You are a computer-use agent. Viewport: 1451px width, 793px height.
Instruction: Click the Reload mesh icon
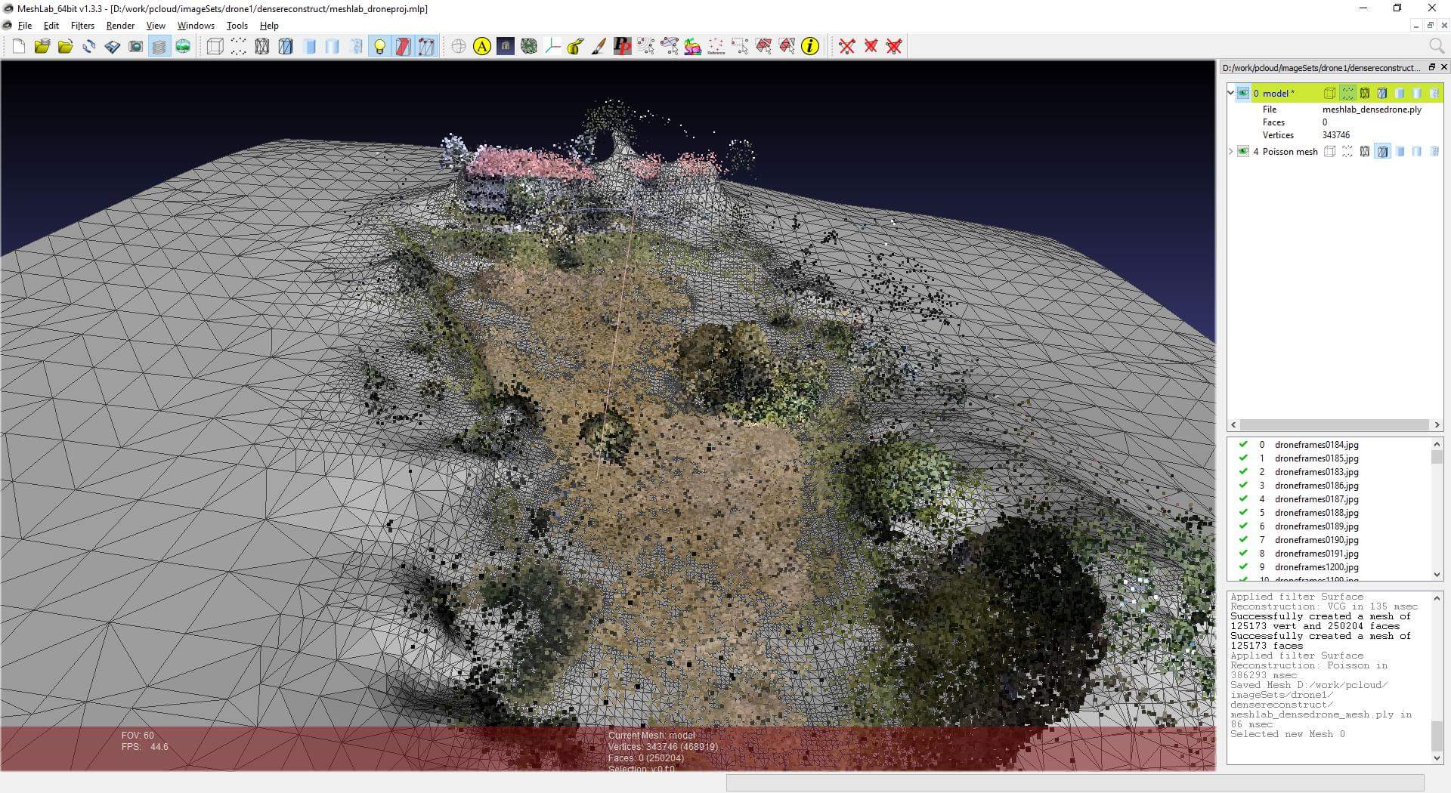click(x=89, y=47)
